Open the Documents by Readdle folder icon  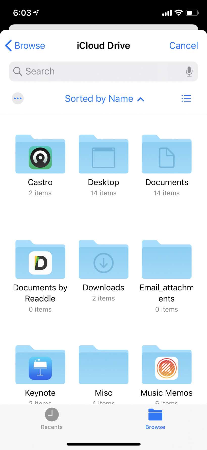coord(40,259)
